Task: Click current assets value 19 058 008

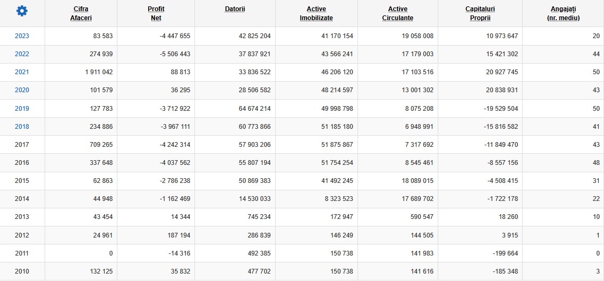Action: (418, 36)
